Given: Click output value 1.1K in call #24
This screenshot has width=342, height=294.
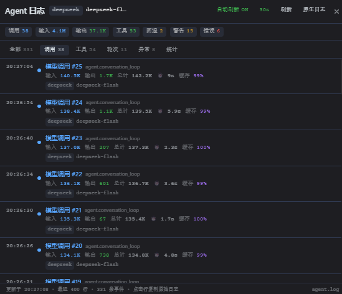Looking at the screenshot, I should point(107,111).
